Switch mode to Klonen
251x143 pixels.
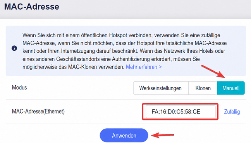pyautogui.click(x=203, y=88)
